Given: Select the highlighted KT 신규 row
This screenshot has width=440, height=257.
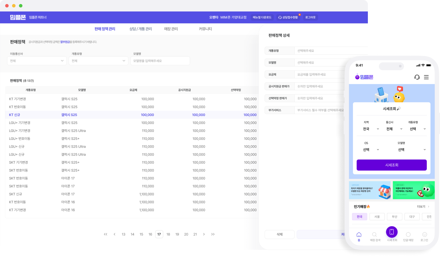Looking at the screenshot, I should click(x=132, y=115).
